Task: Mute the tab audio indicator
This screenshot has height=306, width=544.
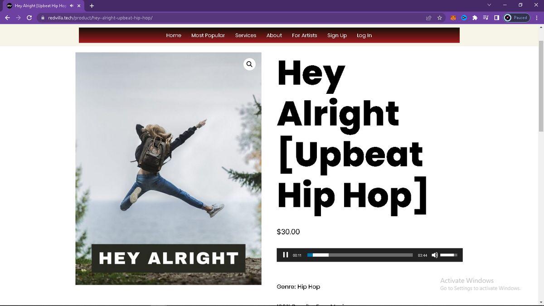Action: point(72,6)
